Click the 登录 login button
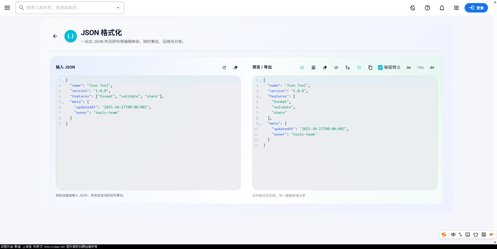 pyautogui.click(x=476, y=8)
